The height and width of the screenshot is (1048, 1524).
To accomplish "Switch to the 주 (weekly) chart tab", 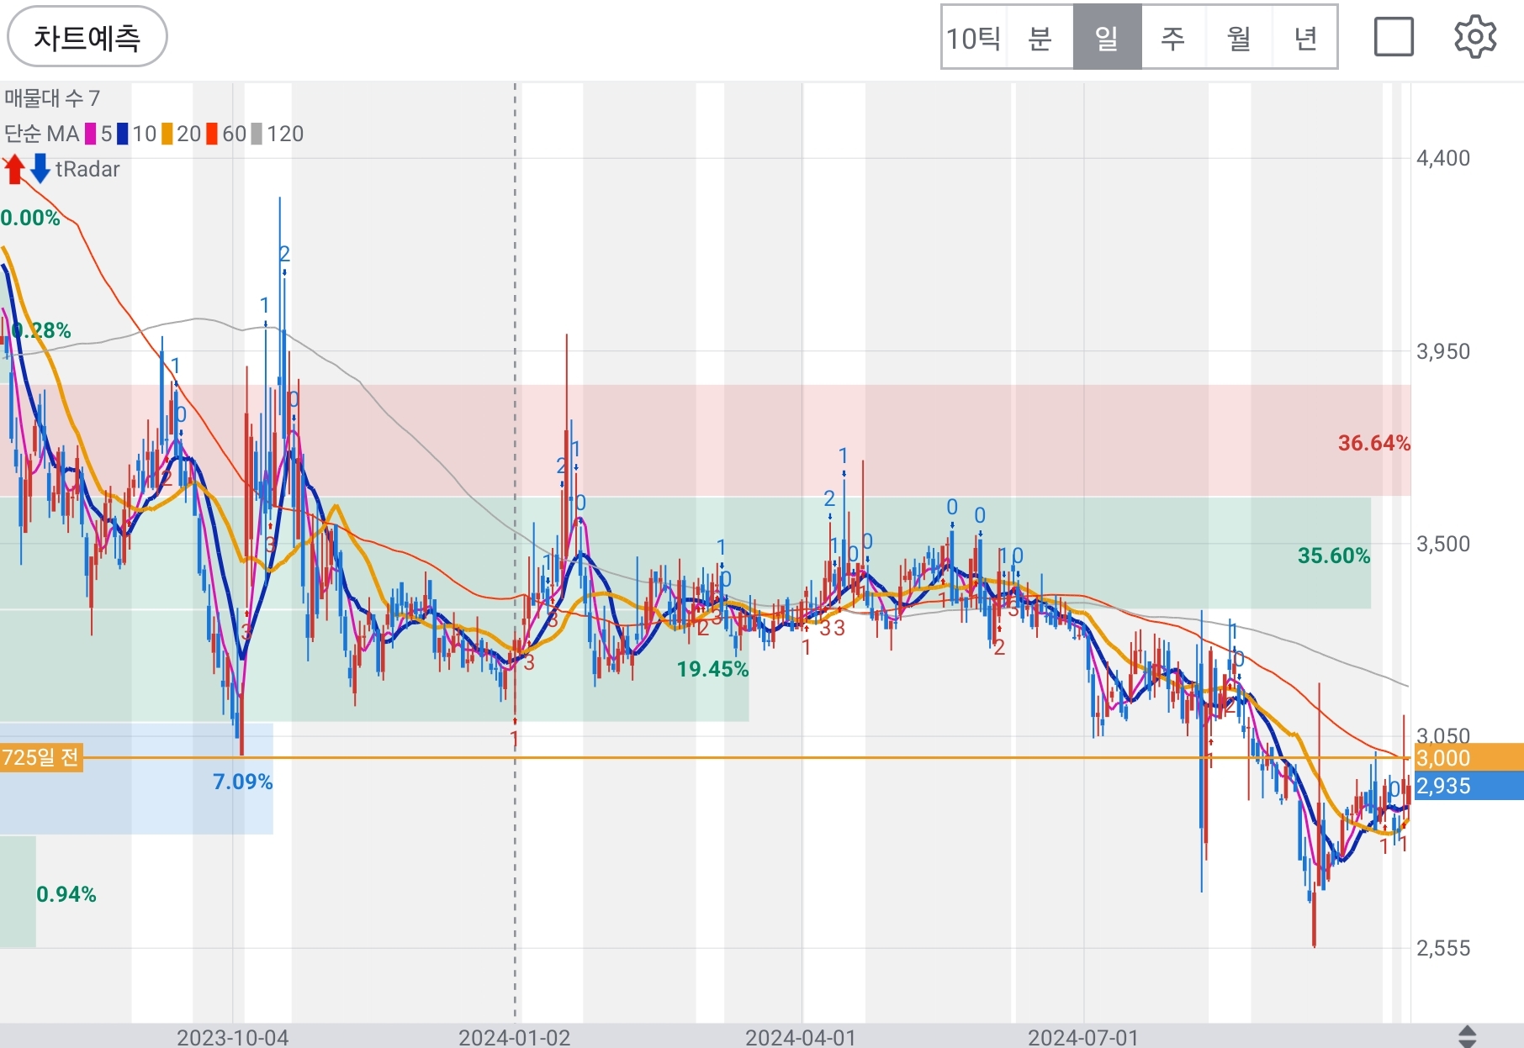I will (1173, 38).
